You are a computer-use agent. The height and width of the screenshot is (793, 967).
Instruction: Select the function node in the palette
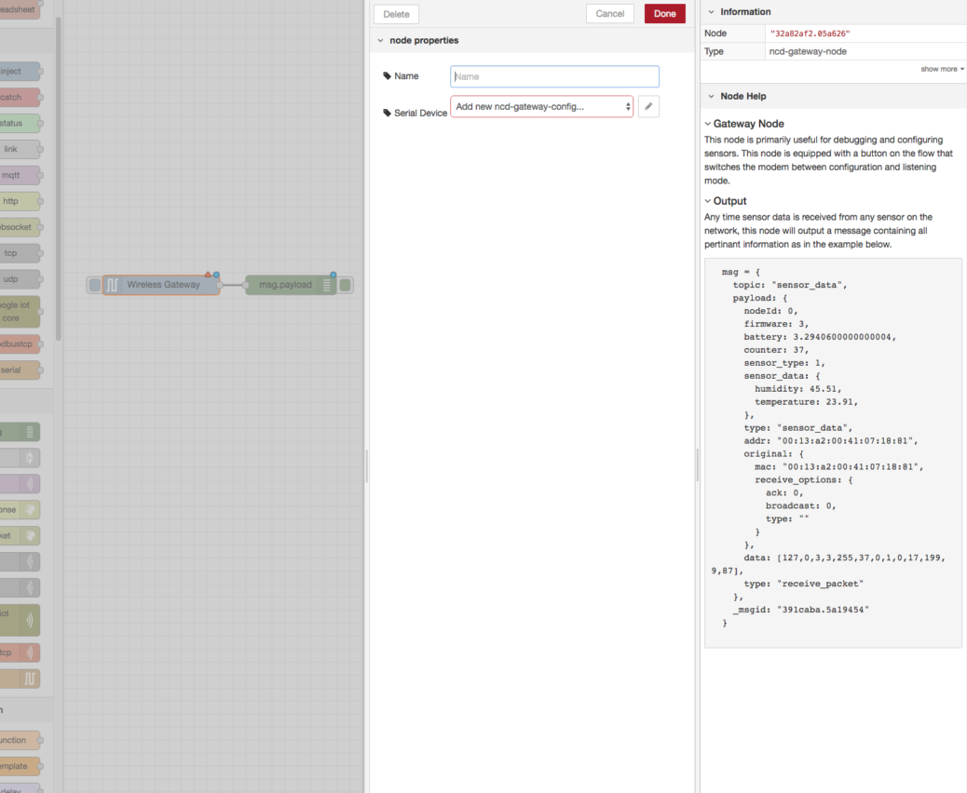(19, 740)
